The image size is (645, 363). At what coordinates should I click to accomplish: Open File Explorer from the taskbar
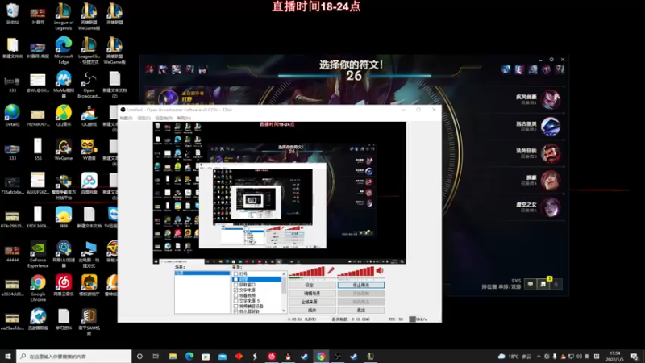pos(173,356)
